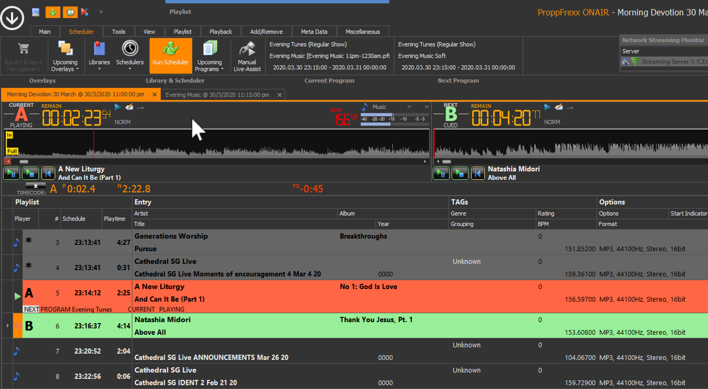This screenshot has height=389, width=708.
Task: Click the Manual Live-Assist button
Action: pyautogui.click(x=247, y=56)
